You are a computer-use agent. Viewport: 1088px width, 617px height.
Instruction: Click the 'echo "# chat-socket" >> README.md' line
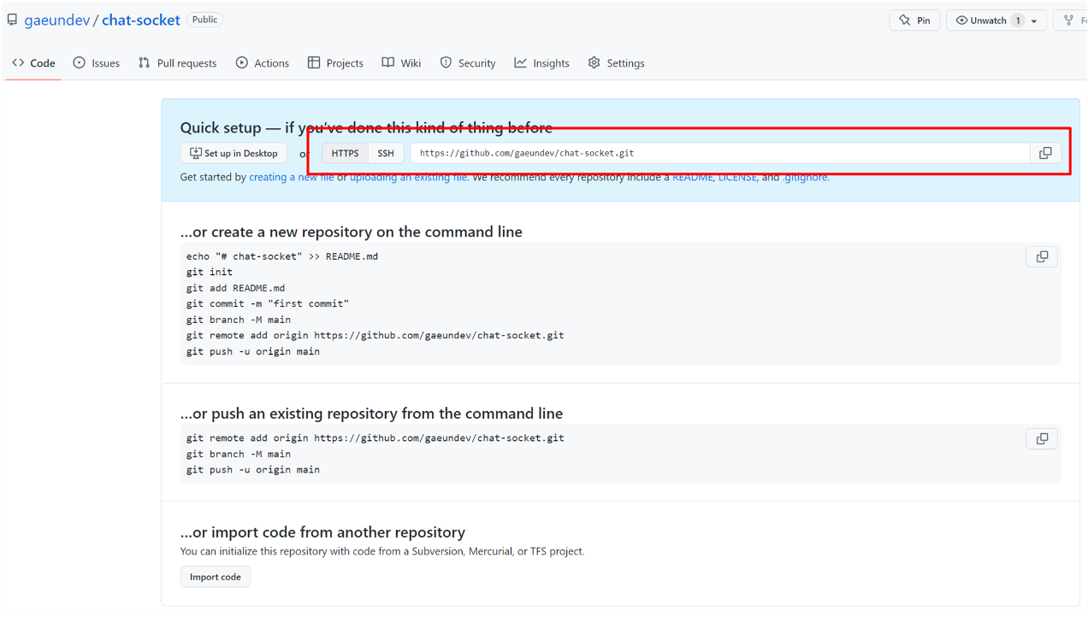point(282,256)
